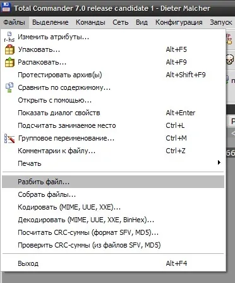Image resolution: width=235 pixels, height=283 pixels.
Task: Select Показать диалог свойств
Action: [113, 113]
